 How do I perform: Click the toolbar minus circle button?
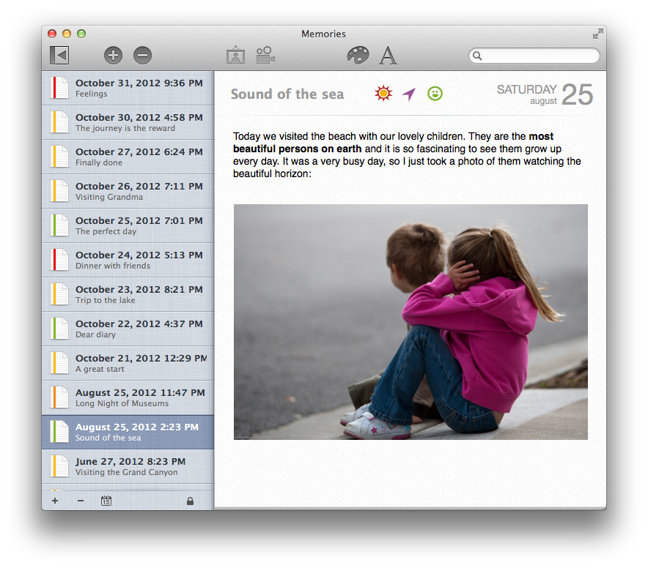point(143,56)
